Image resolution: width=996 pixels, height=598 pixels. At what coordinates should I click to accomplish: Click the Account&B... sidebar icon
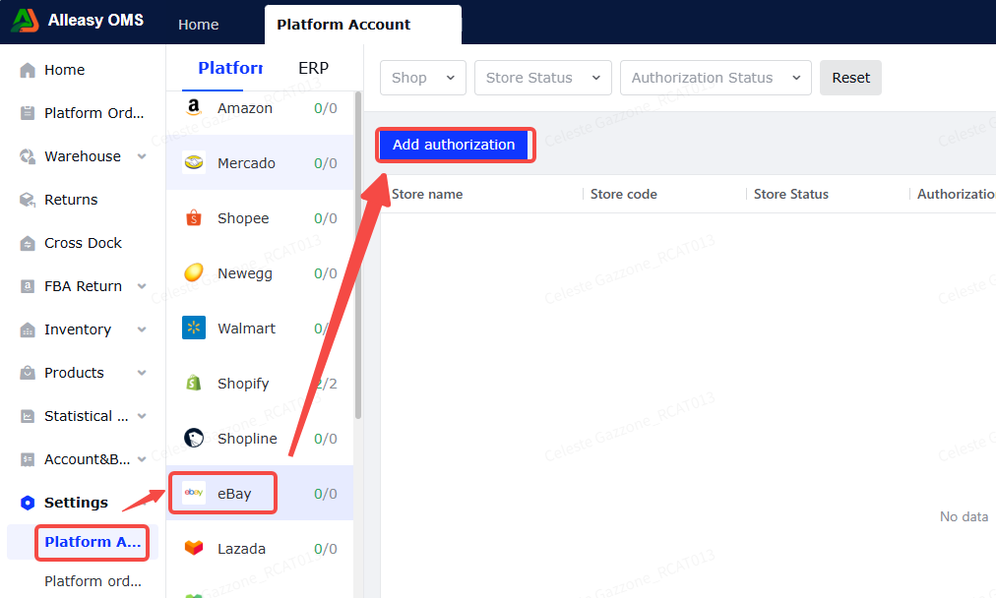[28, 459]
